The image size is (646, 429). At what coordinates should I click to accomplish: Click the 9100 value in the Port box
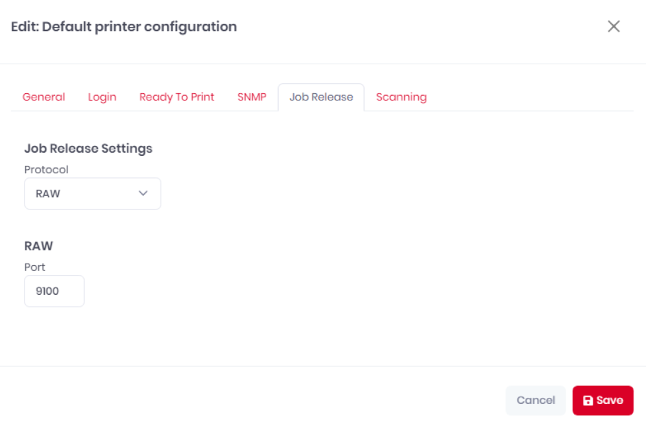(48, 292)
